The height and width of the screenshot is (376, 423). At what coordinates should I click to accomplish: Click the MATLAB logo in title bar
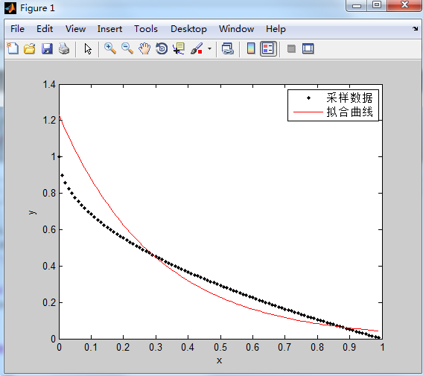[10, 8]
